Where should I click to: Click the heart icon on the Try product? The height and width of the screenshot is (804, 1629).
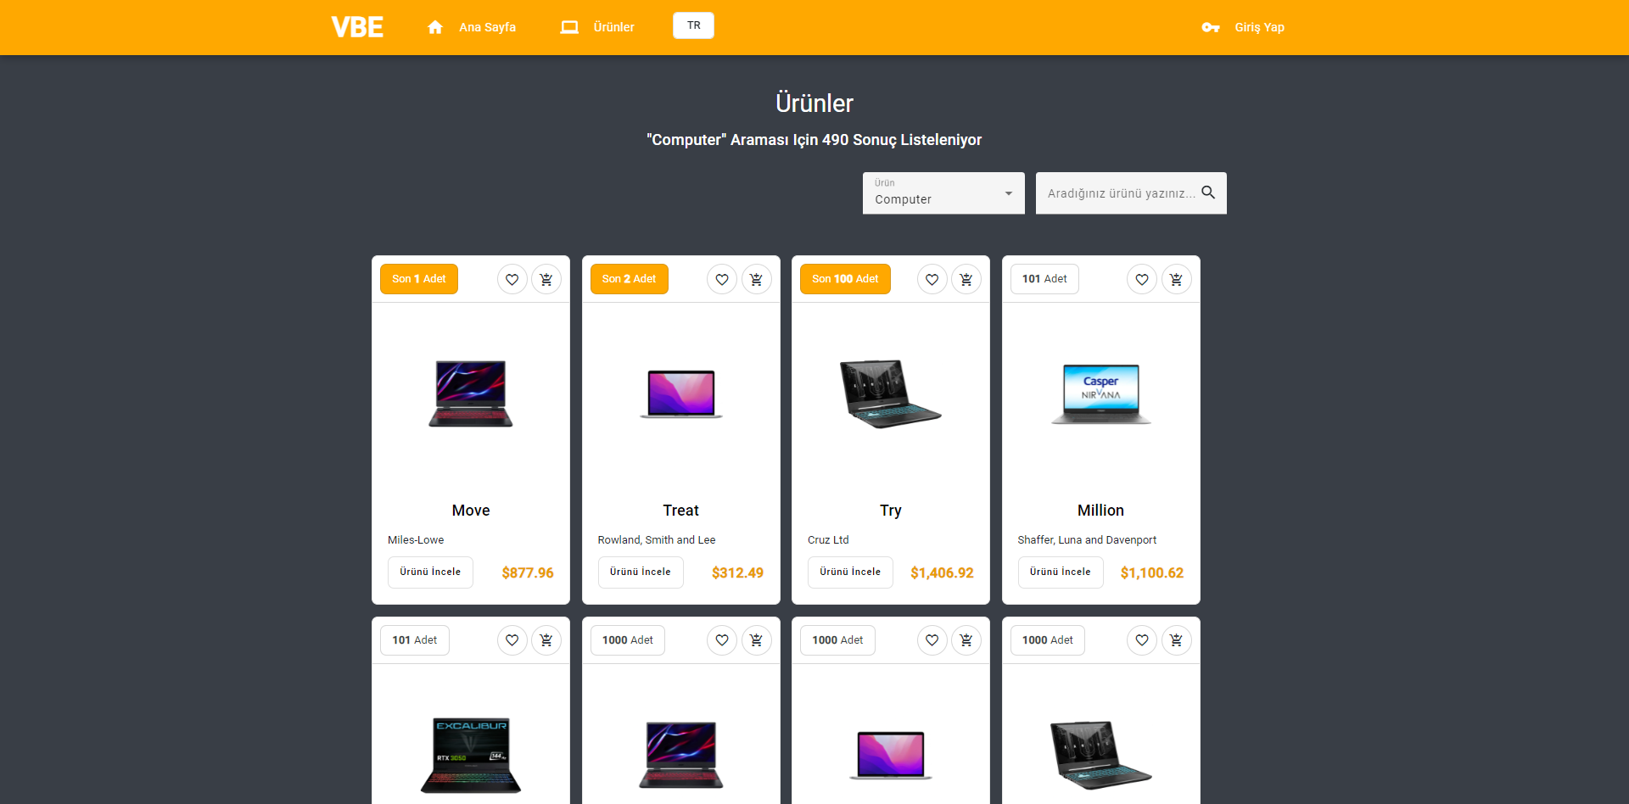932,279
